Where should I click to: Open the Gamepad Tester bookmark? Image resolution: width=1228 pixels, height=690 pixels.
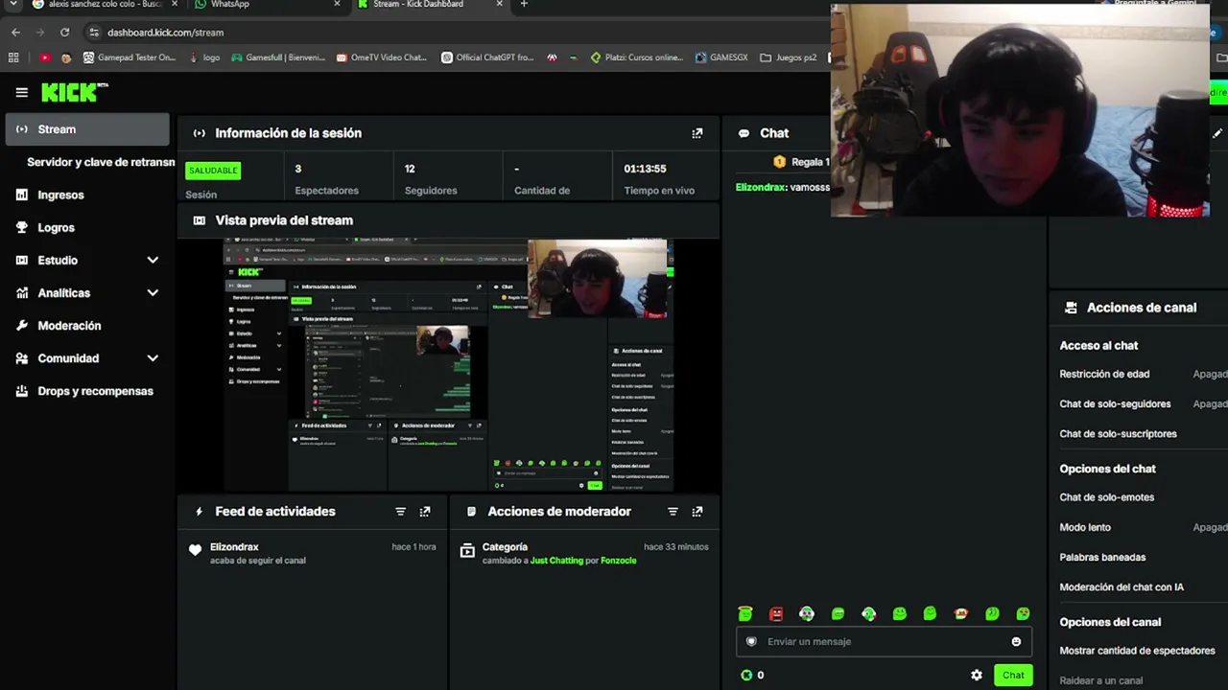130,57
